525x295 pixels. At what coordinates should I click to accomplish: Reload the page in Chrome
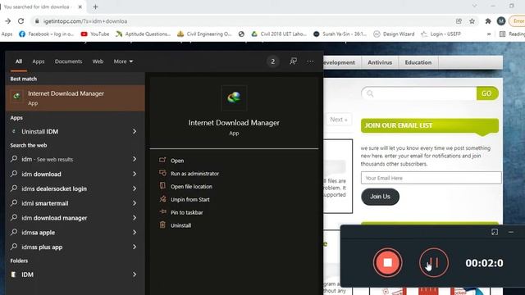click(21, 21)
